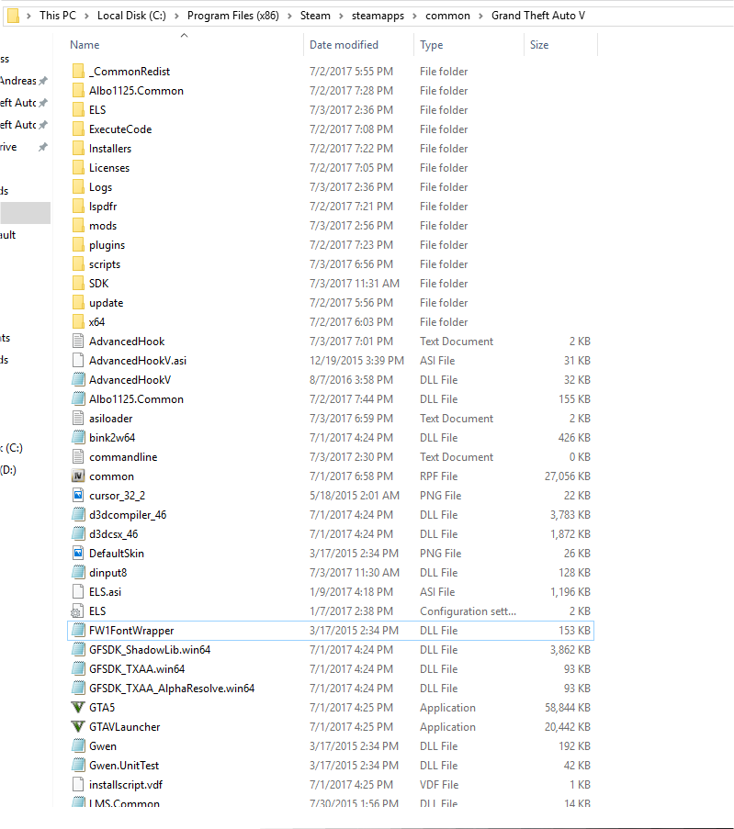Go to Local Disk (C:) breadcrumb

click(131, 16)
